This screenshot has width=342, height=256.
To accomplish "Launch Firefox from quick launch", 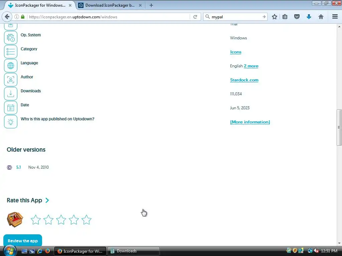I will [47, 251].
